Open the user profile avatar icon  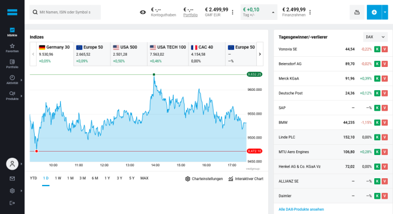12,164
